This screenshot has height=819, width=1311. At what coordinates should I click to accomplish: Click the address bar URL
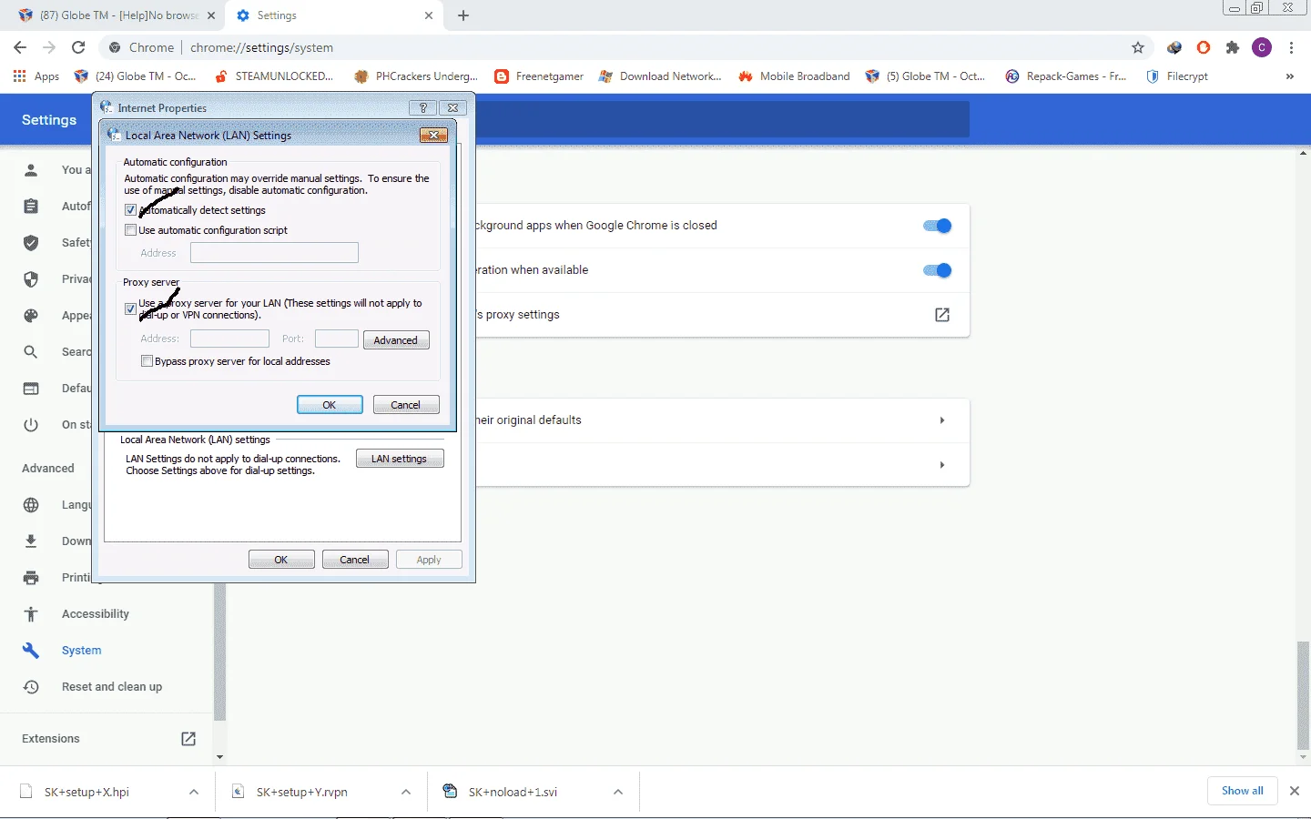click(x=262, y=47)
